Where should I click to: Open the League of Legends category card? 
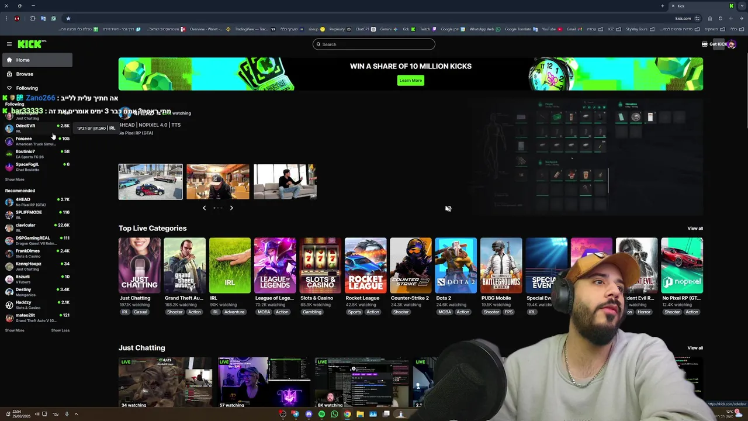pyautogui.click(x=275, y=265)
